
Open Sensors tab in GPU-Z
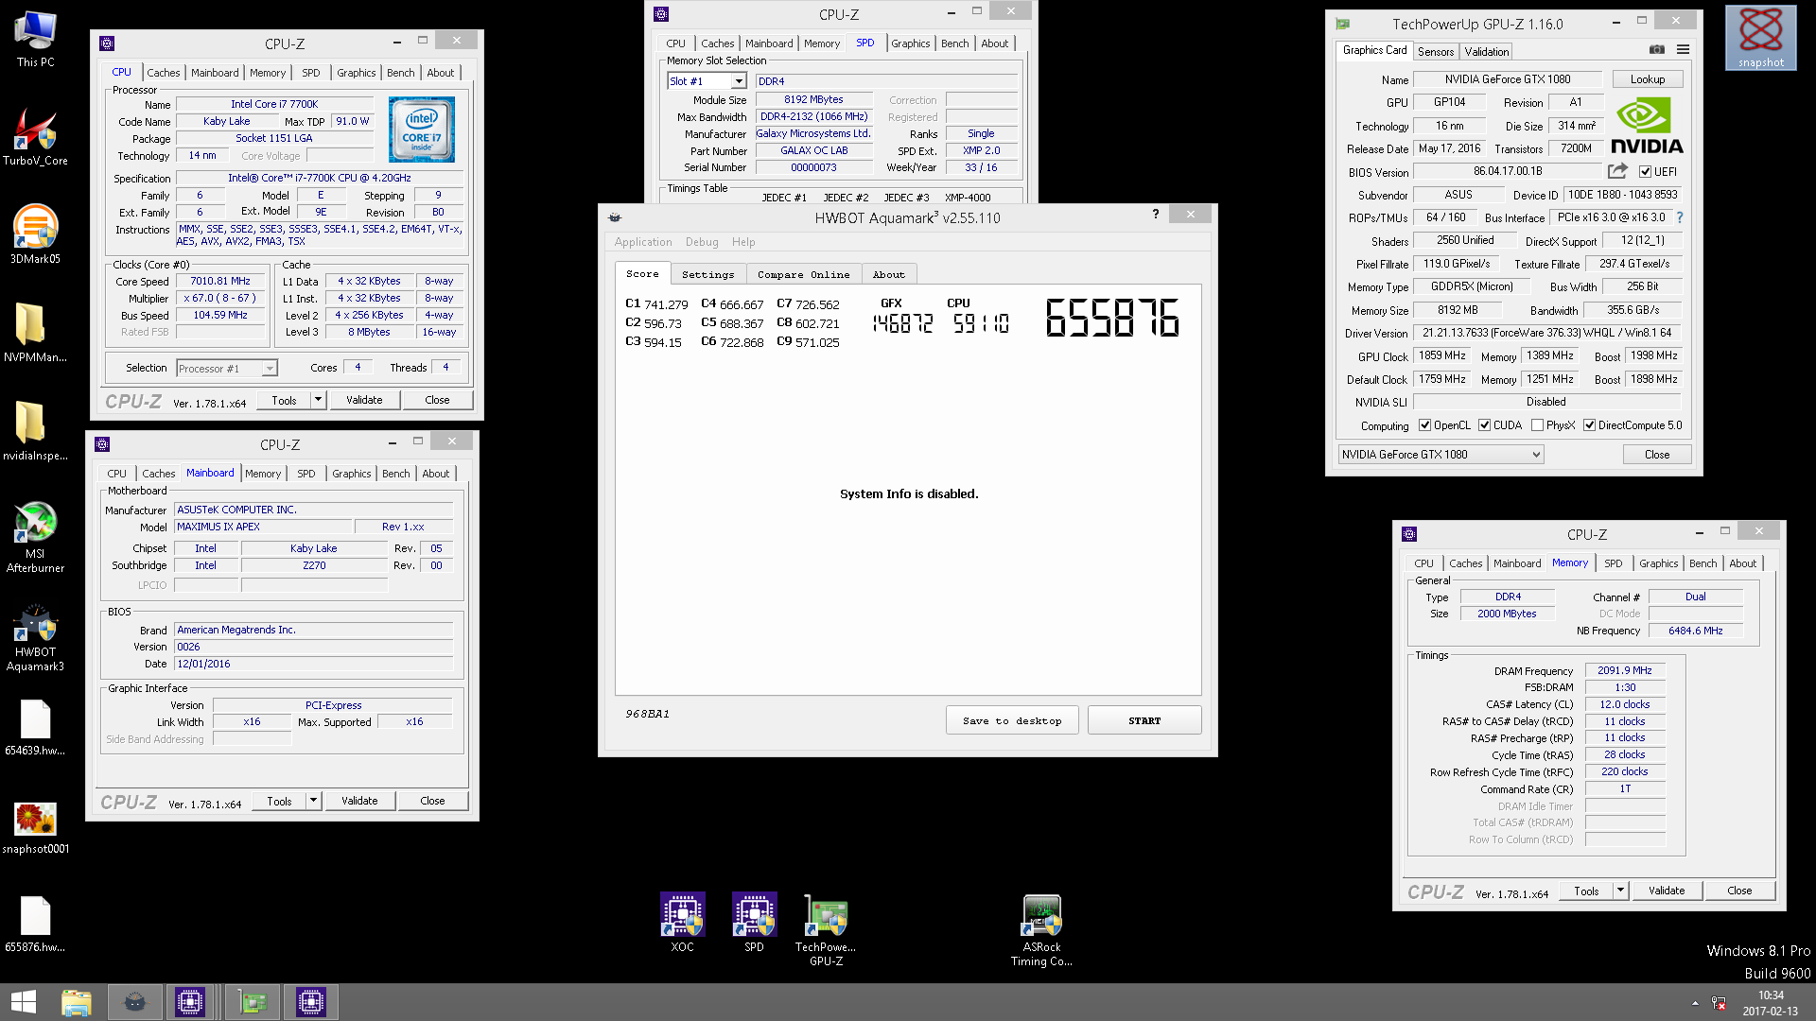click(1435, 52)
